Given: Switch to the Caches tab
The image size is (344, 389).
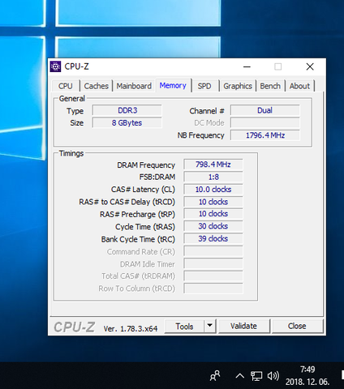Looking at the screenshot, I should pyautogui.click(x=96, y=86).
